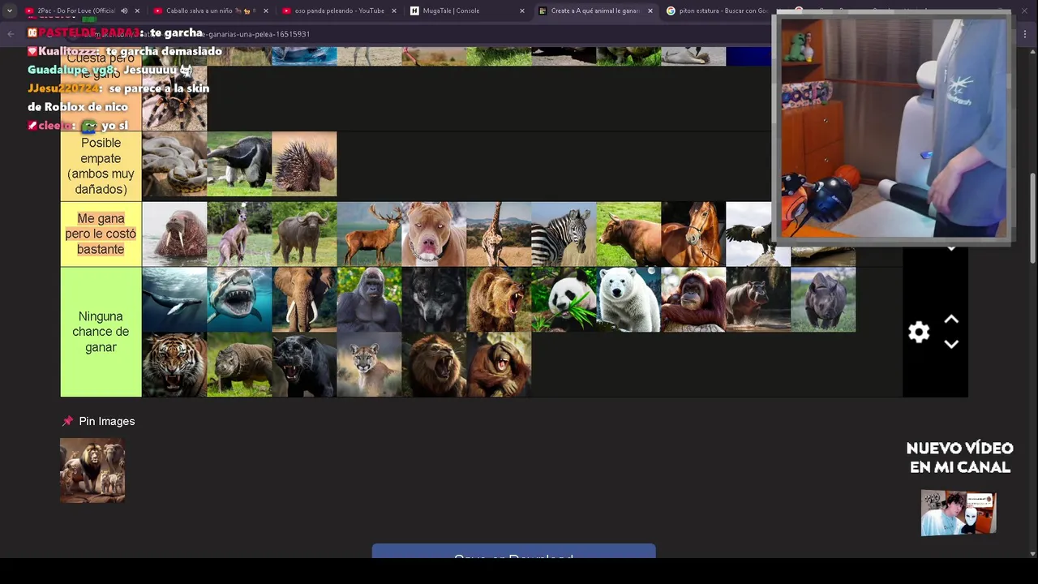This screenshot has width=1038, height=584.
Task: Select the coiled python image
Action: coord(174,164)
